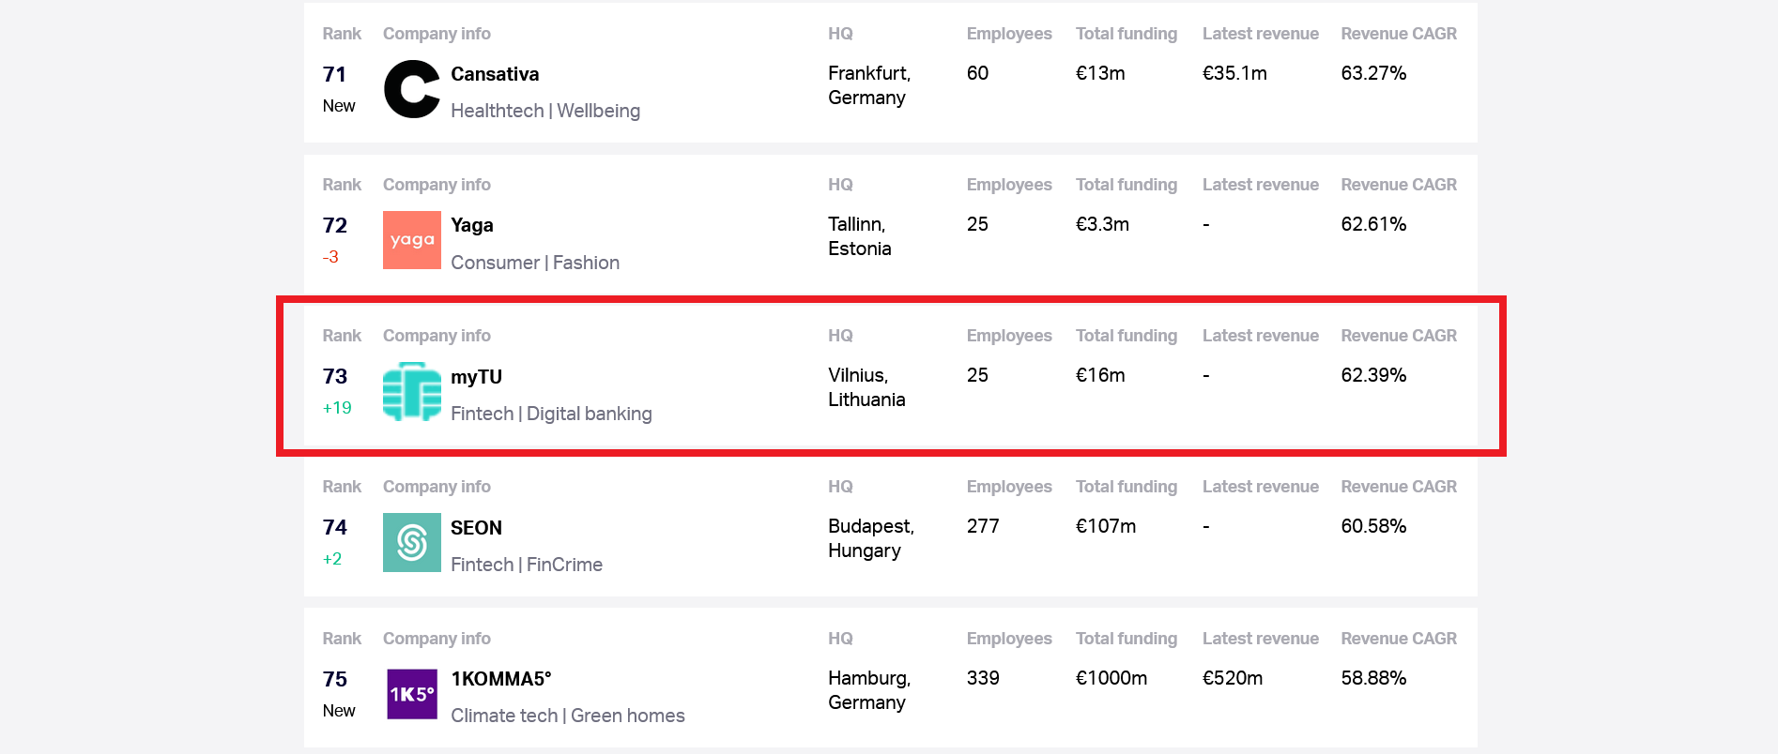The height and width of the screenshot is (754, 1778).
Task: Click Consumer | Fashion category text
Action: click(534, 263)
